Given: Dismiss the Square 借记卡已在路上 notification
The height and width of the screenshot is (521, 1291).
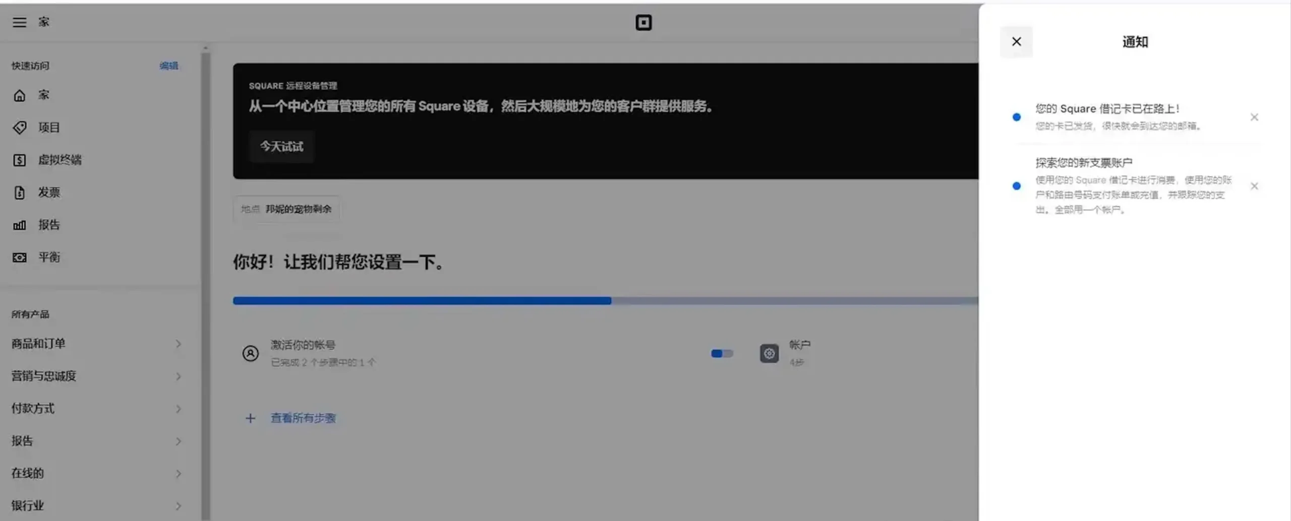Looking at the screenshot, I should [x=1254, y=117].
